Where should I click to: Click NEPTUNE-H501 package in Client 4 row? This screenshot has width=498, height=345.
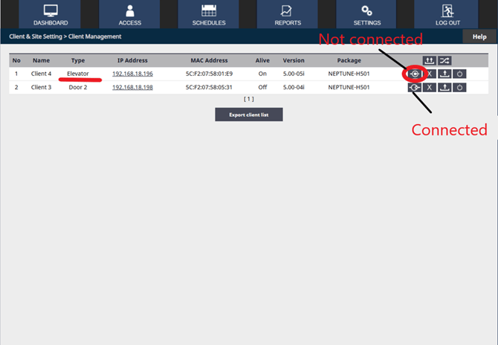click(x=349, y=74)
